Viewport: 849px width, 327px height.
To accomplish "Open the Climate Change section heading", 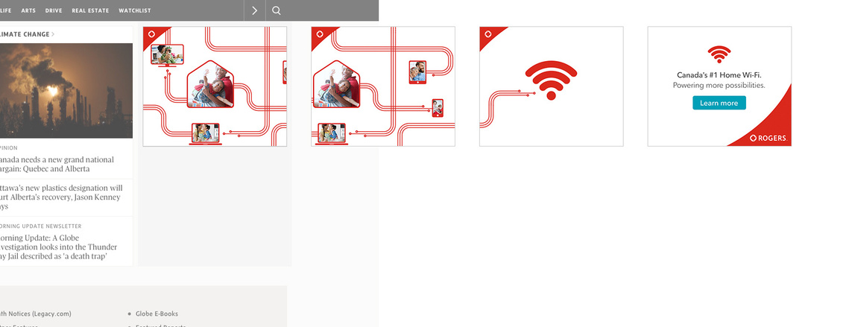I will tap(27, 34).
